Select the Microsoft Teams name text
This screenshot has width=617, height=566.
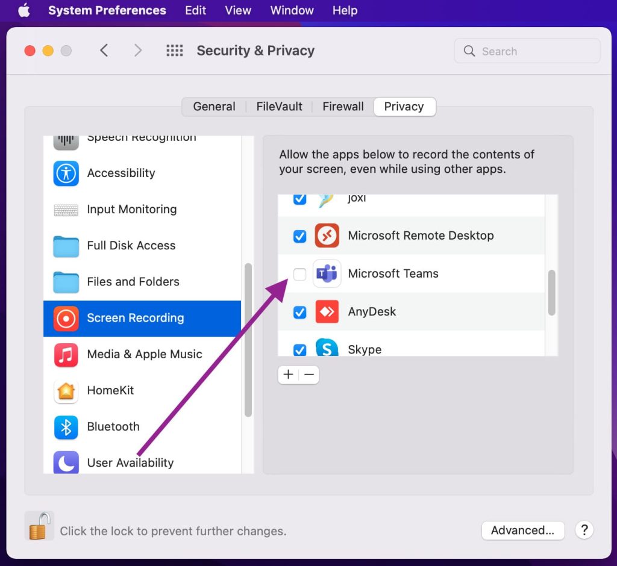(393, 273)
